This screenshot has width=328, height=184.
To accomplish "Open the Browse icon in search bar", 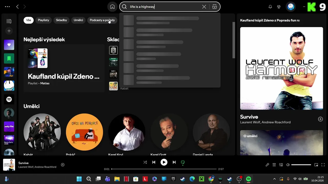I will pyautogui.click(x=215, y=7).
